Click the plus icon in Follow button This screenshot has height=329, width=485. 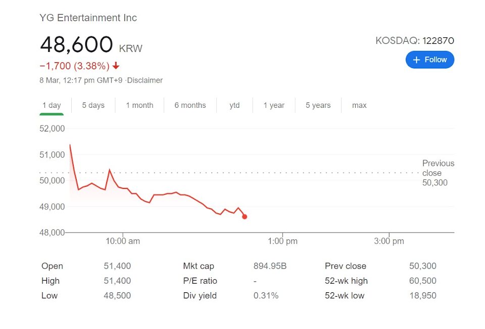click(x=416, y=60)
